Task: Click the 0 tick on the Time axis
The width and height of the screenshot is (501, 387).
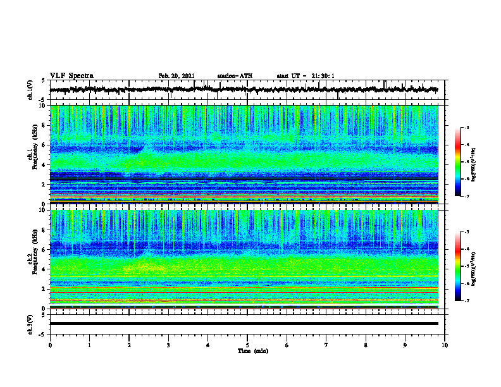Action: pos(50,345)
